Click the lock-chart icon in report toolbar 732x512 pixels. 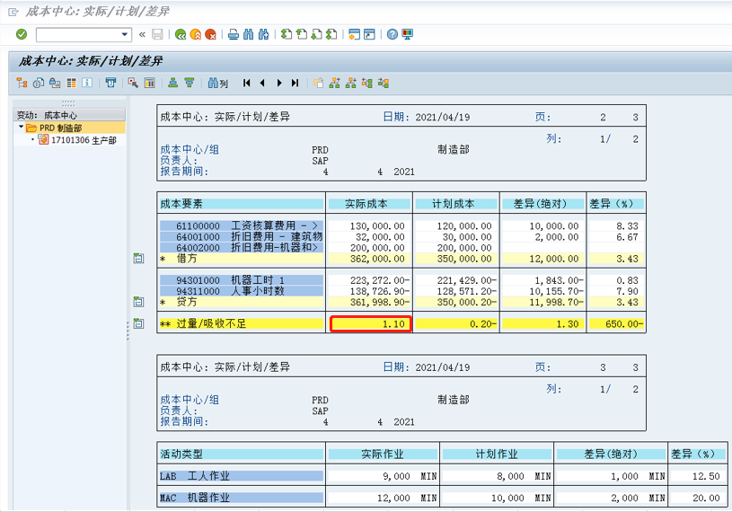click(55, 83)
